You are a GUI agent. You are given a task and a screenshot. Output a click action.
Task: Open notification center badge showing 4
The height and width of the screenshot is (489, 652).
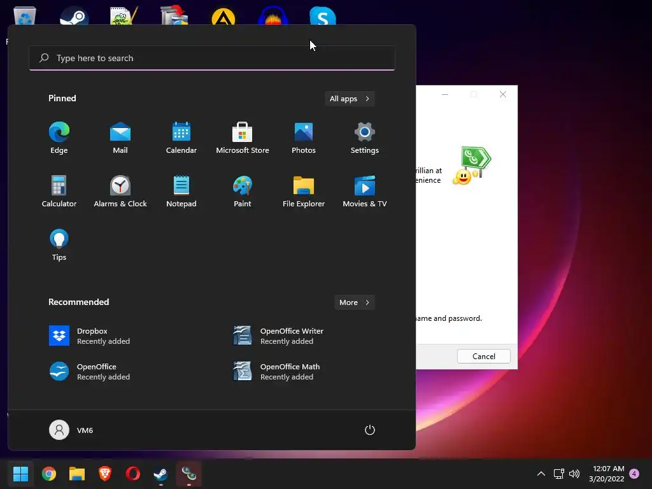(x=634, y=474)
